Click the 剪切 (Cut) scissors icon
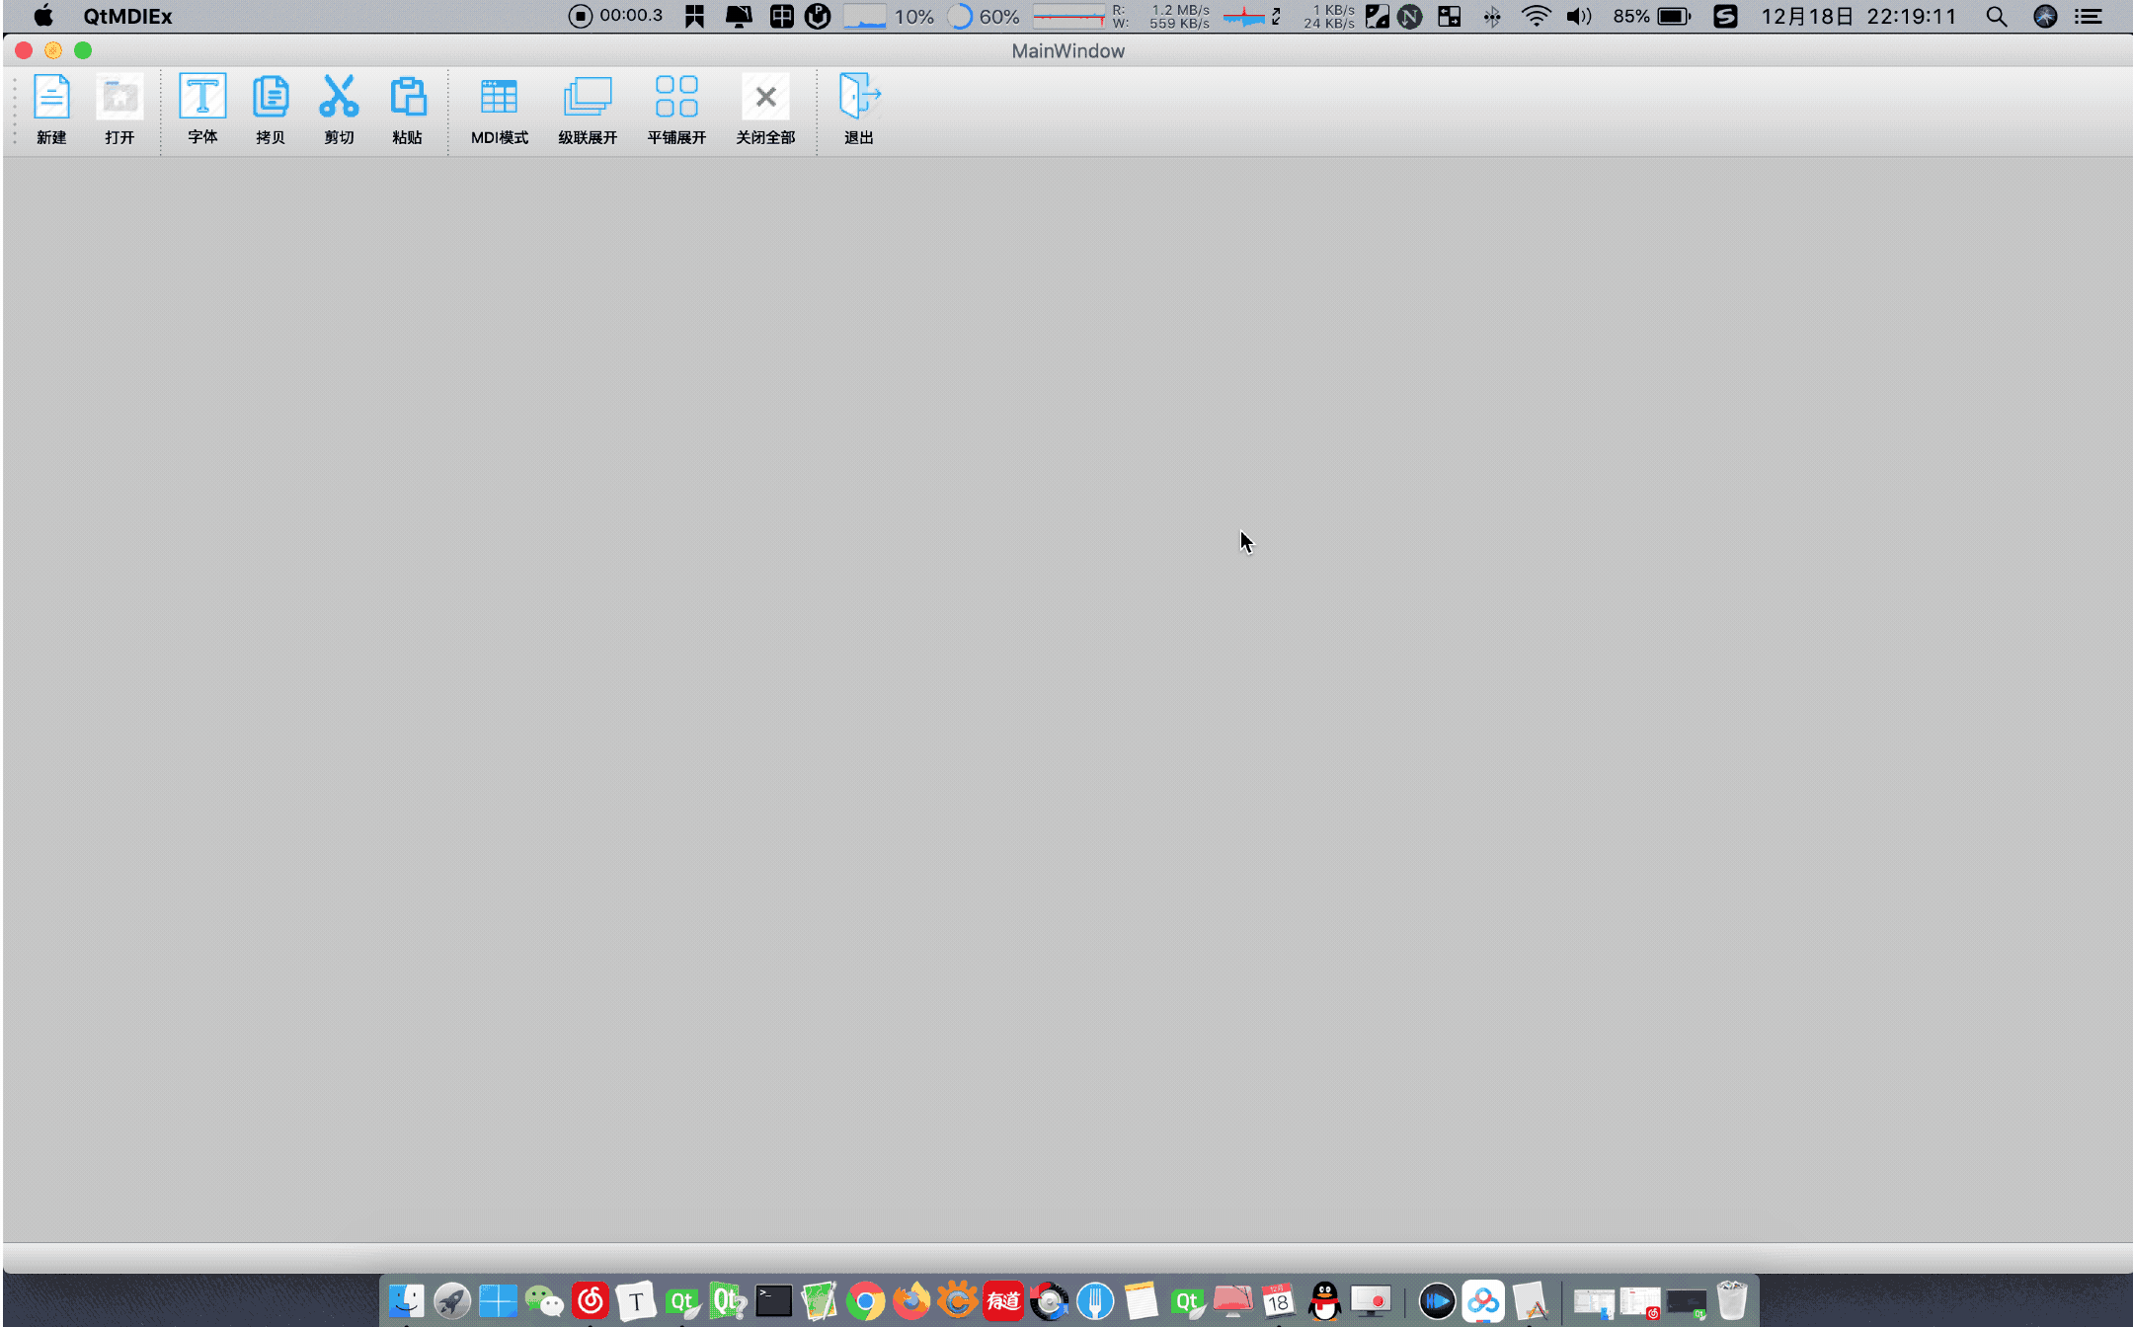This screenshot has height=1327, width=2133. [339, 97]
